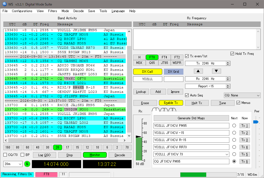264x178 pixels.
Task: Click the down arrow frequency shift button
Action: click(x=216, y=71)
